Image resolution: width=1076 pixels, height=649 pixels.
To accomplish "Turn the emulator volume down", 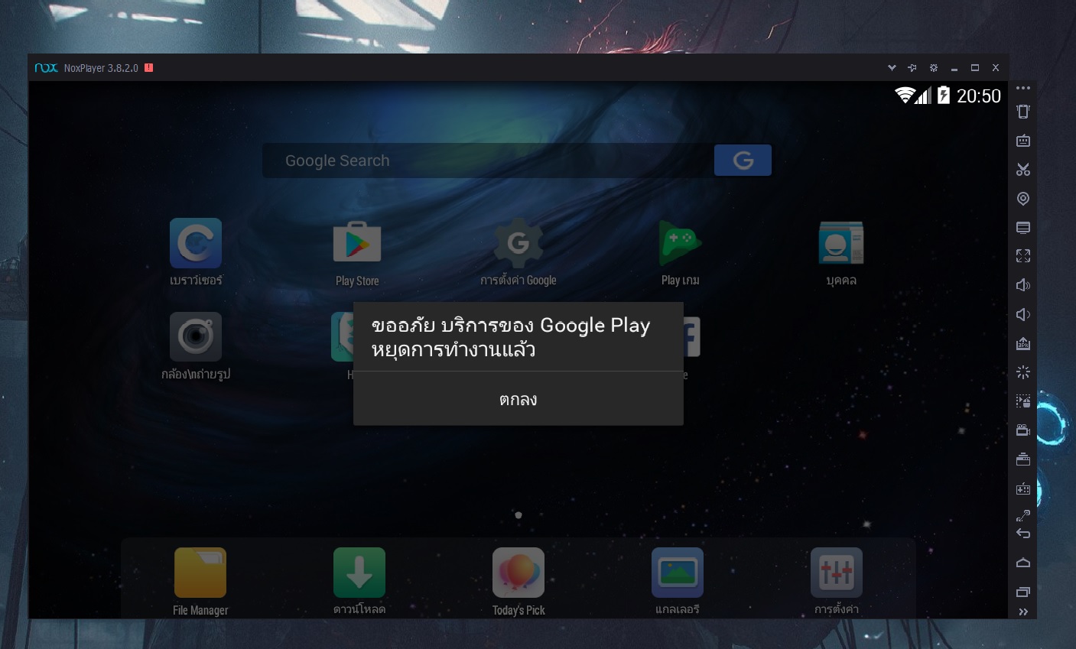I will (x=1023, y=314).
